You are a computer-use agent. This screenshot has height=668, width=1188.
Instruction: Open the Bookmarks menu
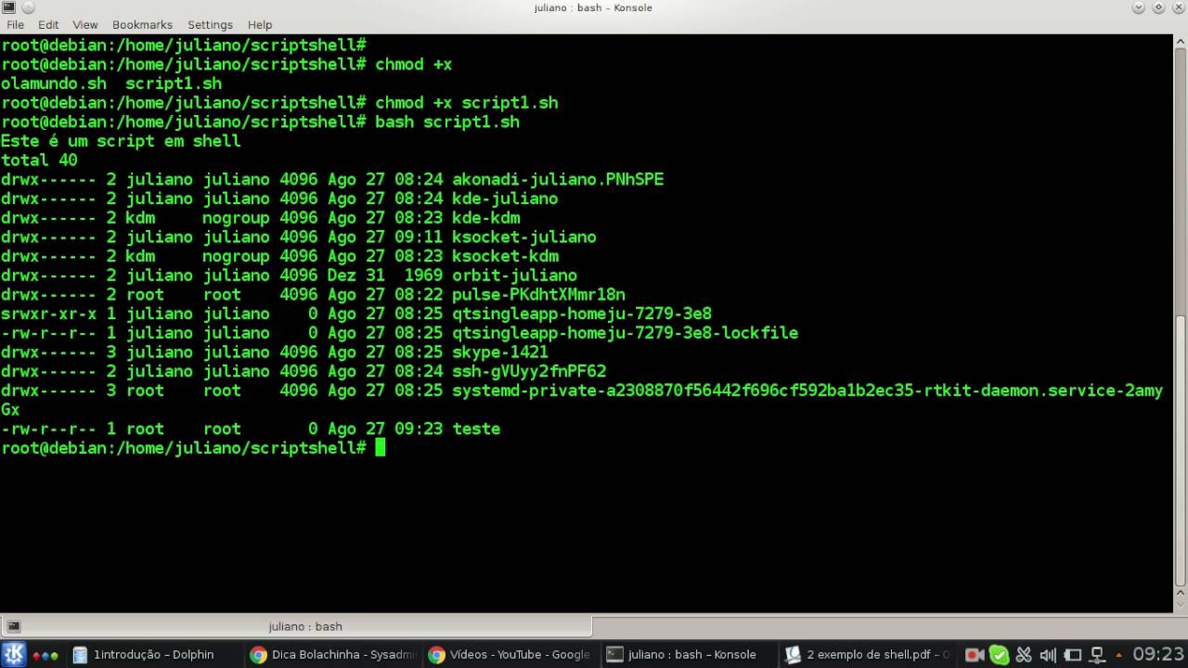[143, 25]
